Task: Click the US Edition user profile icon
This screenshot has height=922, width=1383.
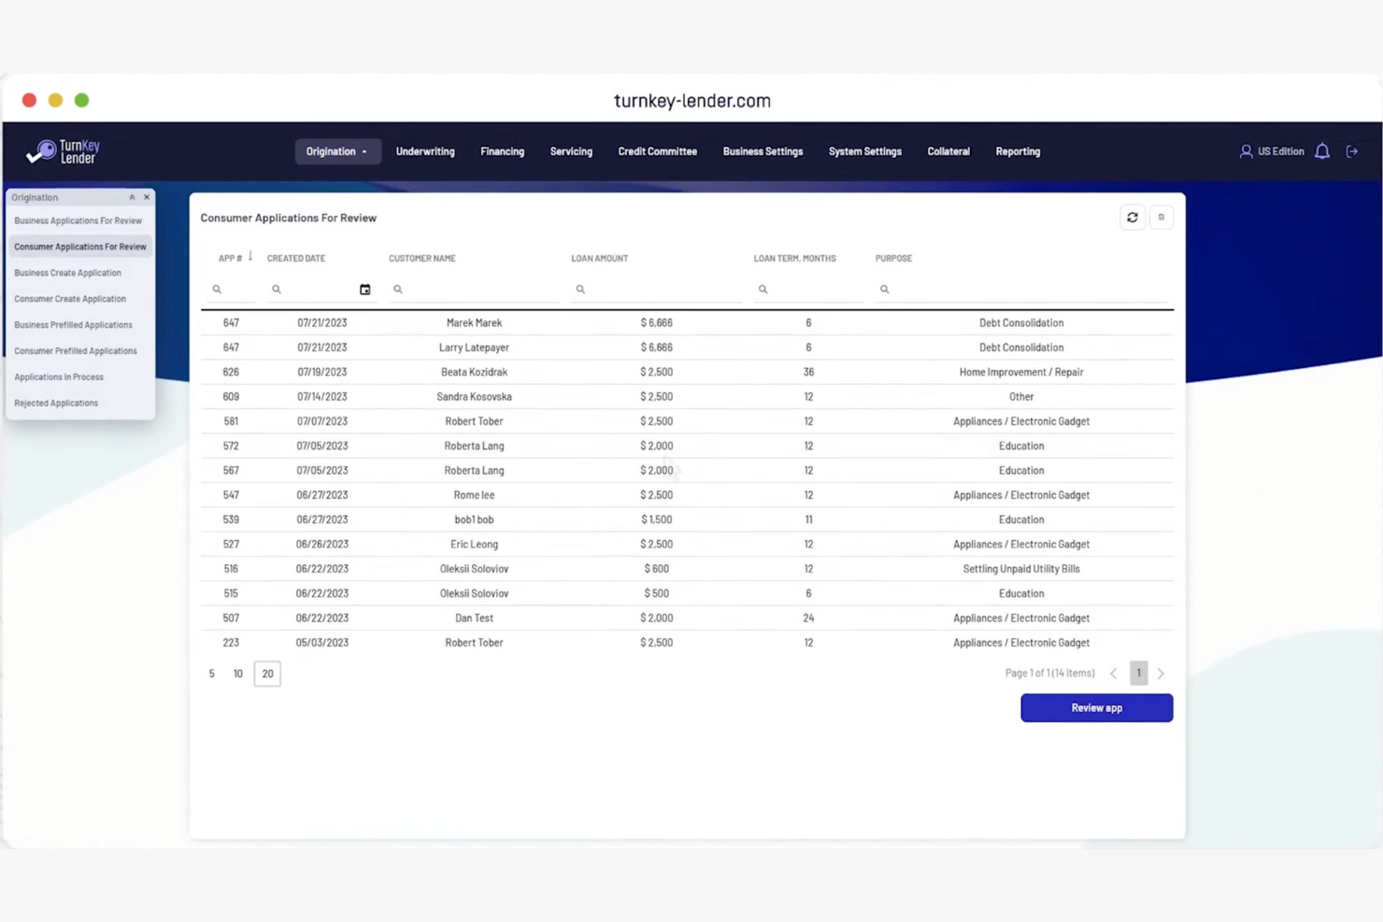Action: (1246, 150)
